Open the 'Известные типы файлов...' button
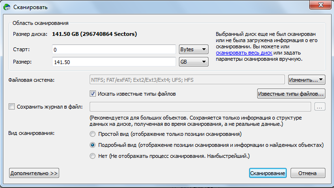The width and height of the screenshot is (334, 188). [291, 94]
